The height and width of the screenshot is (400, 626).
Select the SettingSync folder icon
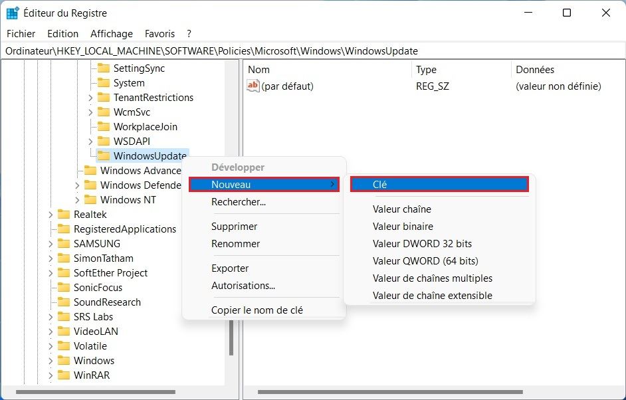[103, 68]
